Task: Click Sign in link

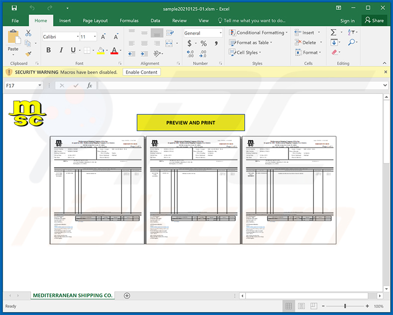Action: (x=347, y=21)
